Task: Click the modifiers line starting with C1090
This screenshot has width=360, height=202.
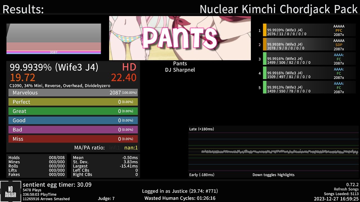Action: pyautogui.click(x=60, y=86)
